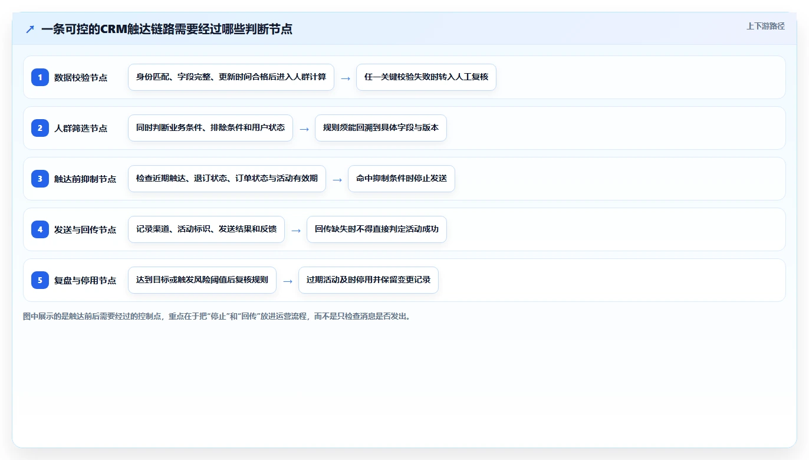809x460 pixels.
Task: Click the 上下游路径 label
Action: point(765,26)
